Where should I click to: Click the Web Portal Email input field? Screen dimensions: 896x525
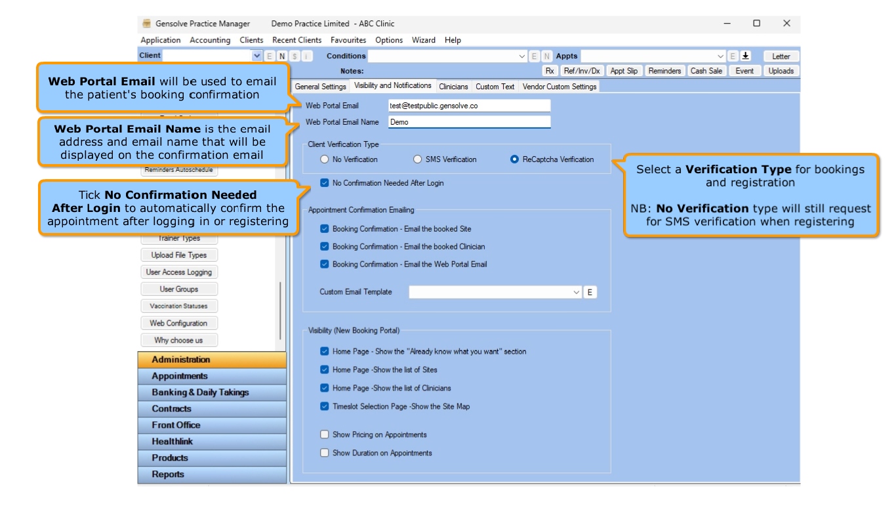[469, 105]
